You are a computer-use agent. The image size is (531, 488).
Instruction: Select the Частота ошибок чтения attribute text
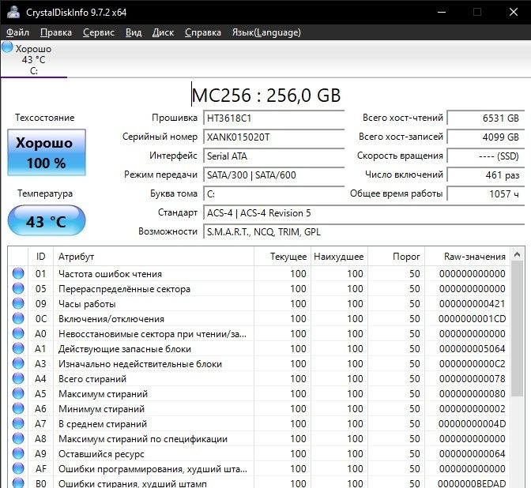(x=110, y=274)
